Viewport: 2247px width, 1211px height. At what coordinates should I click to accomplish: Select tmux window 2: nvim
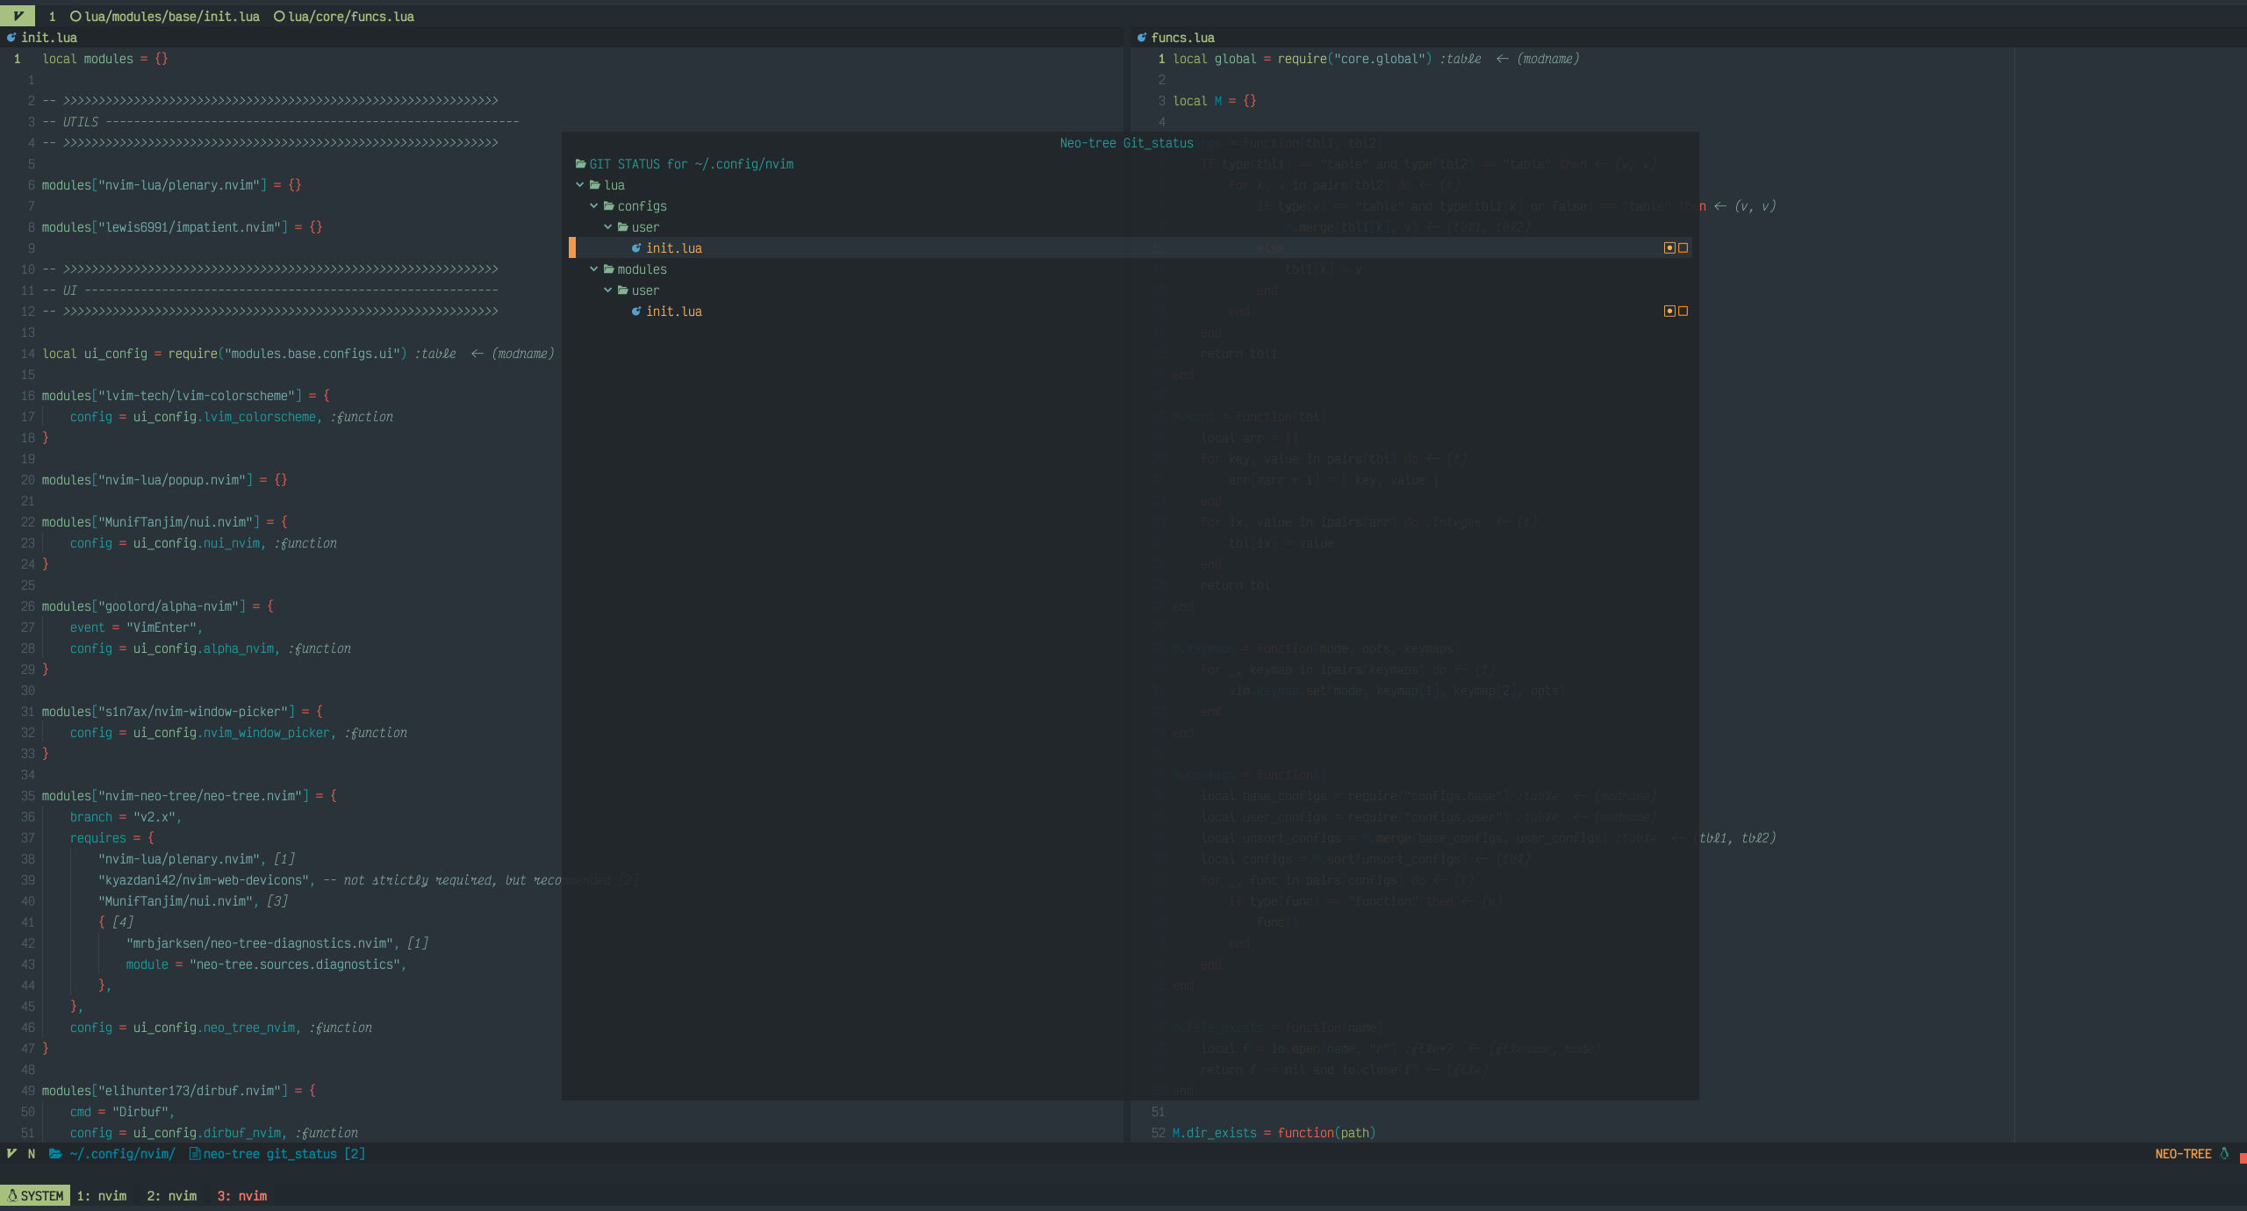pyautogui.click(x=172, y=1196)
